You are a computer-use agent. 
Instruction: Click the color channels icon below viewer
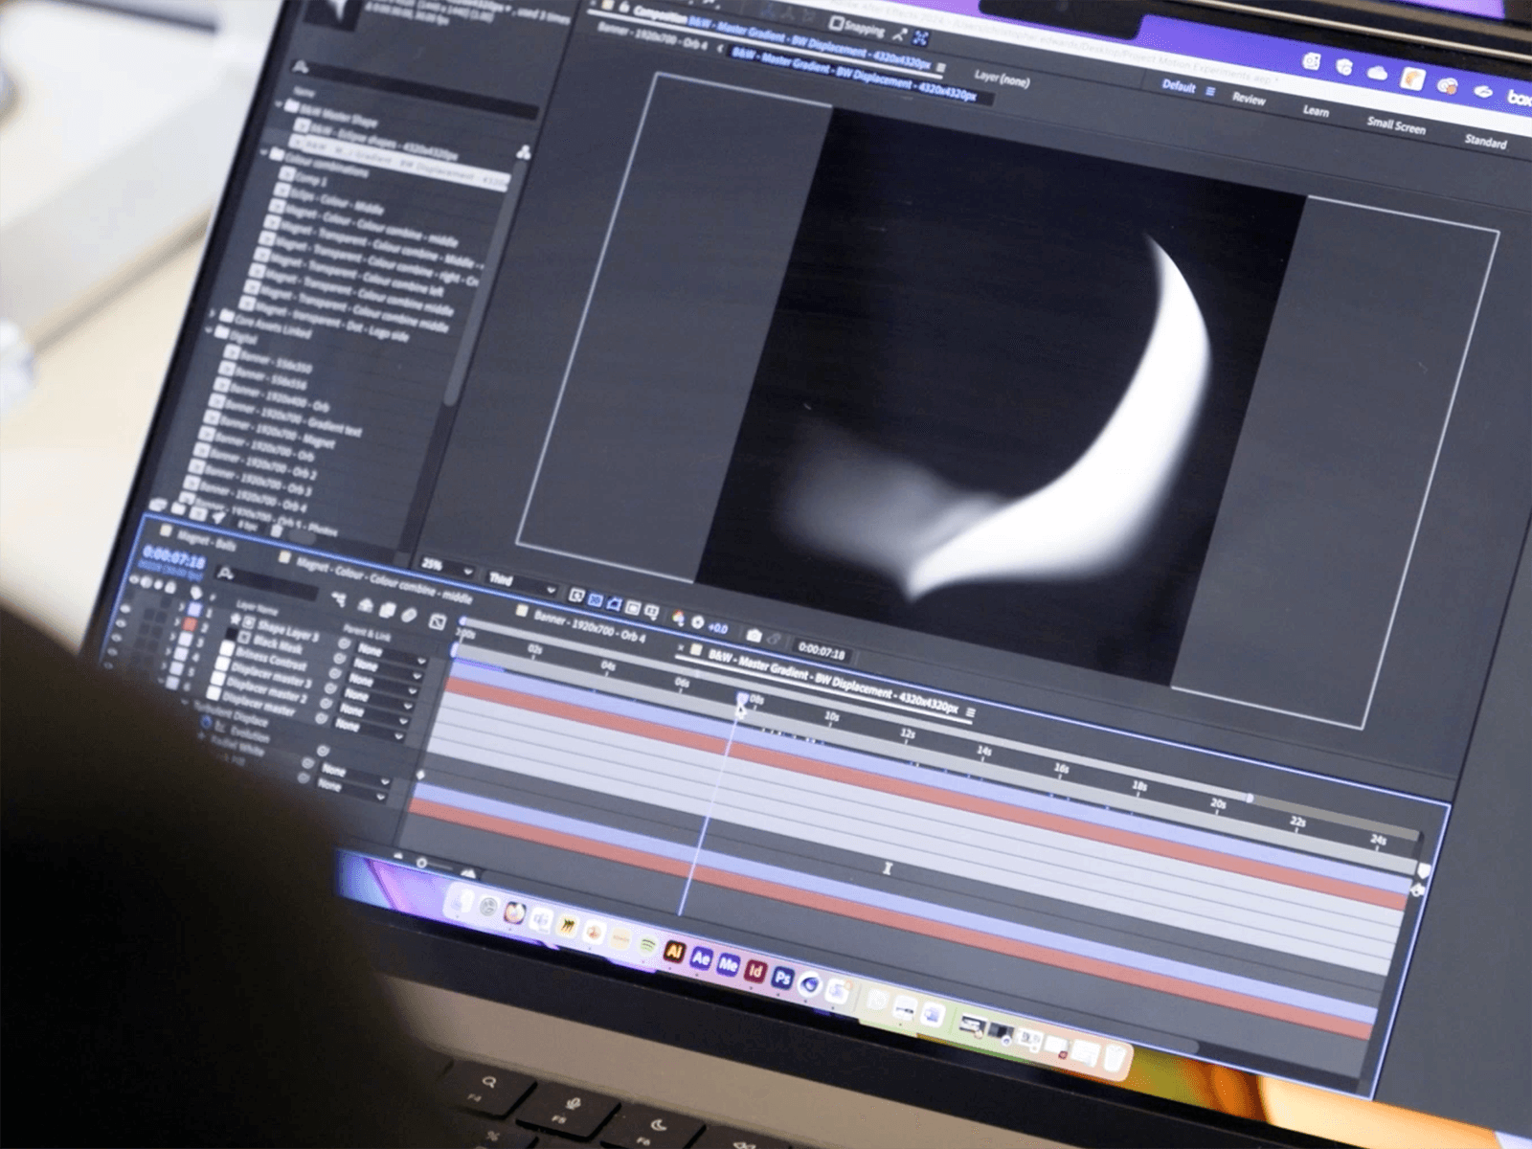678,619
